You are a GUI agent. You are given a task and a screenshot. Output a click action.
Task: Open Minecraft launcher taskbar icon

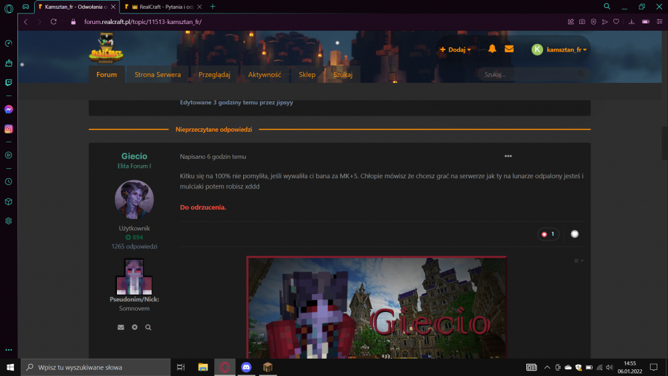[x=268, y=367]
